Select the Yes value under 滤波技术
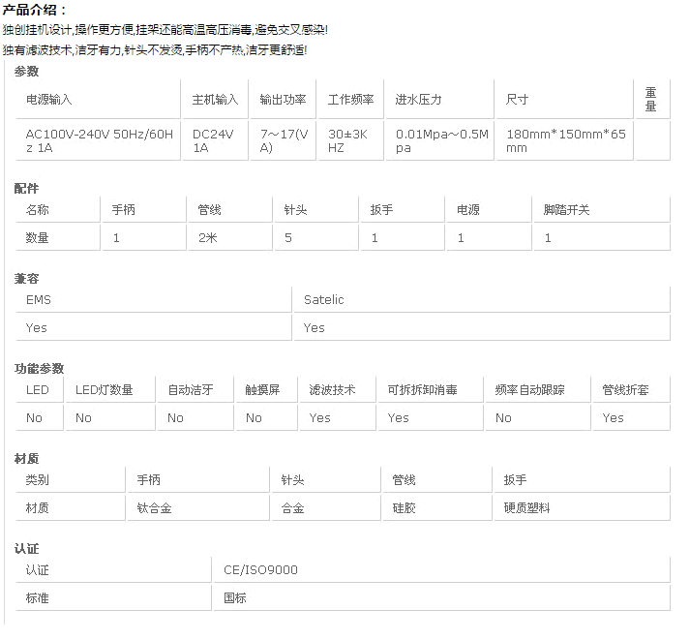Image resolution: width=690 pixels, height=640 pixels. coord(338,417)
